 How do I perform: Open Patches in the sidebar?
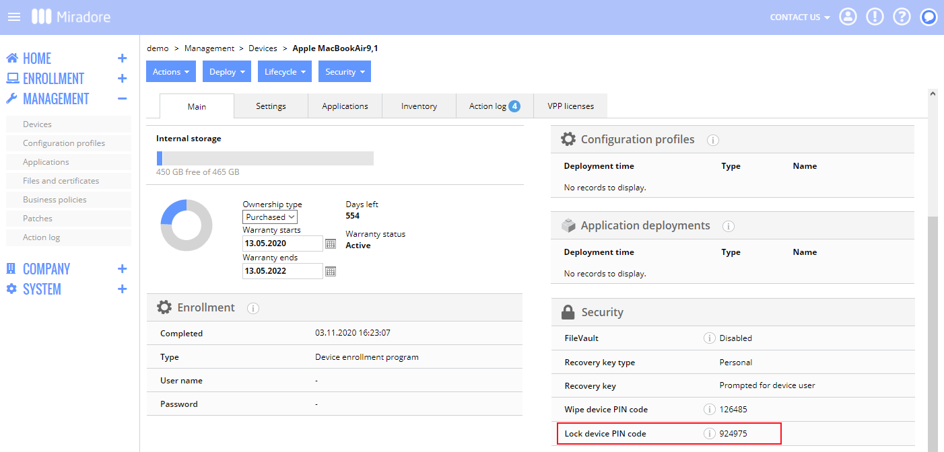pyautogui.click(x=68, y=219)
